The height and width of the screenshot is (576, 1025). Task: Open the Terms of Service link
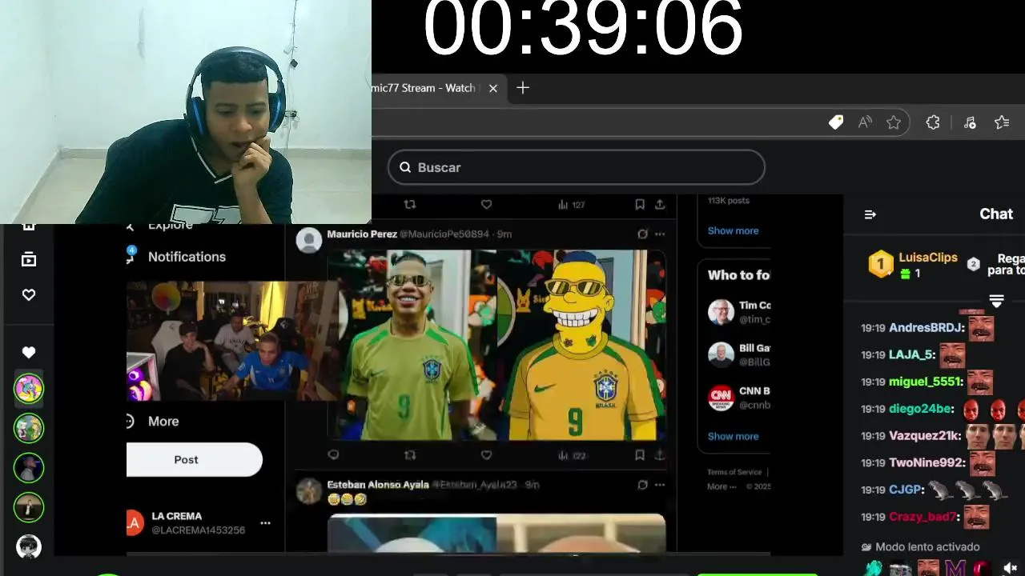734,472
